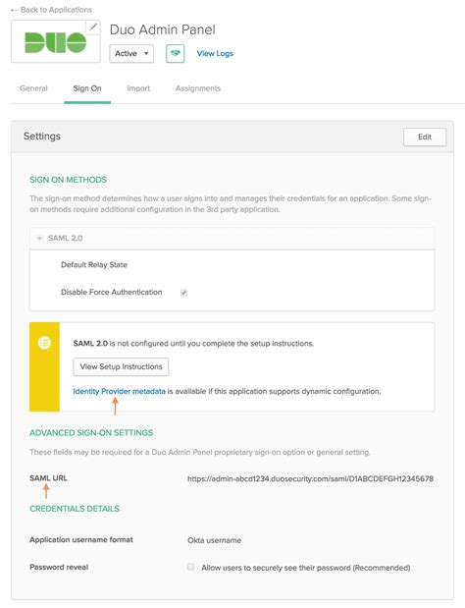The width and height of the screenshot is (465, 608).
Task: Open the Identity Provider metadata link
Action: (x=120, y=391)
